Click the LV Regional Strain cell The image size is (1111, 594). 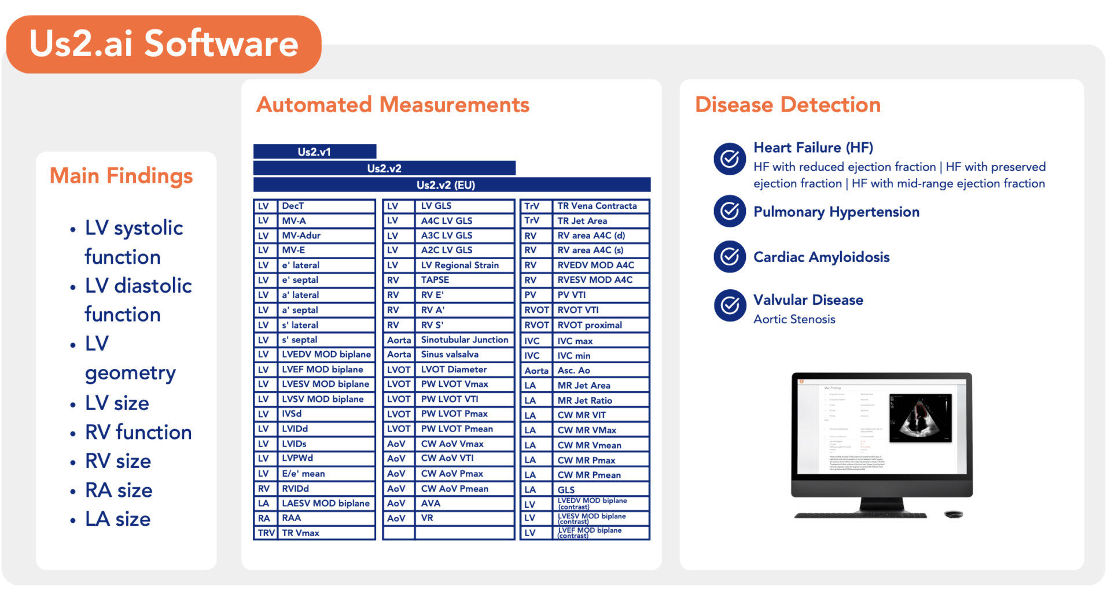[465, 265]
